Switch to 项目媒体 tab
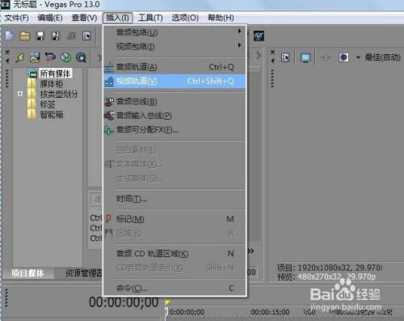 click(27, 273)
